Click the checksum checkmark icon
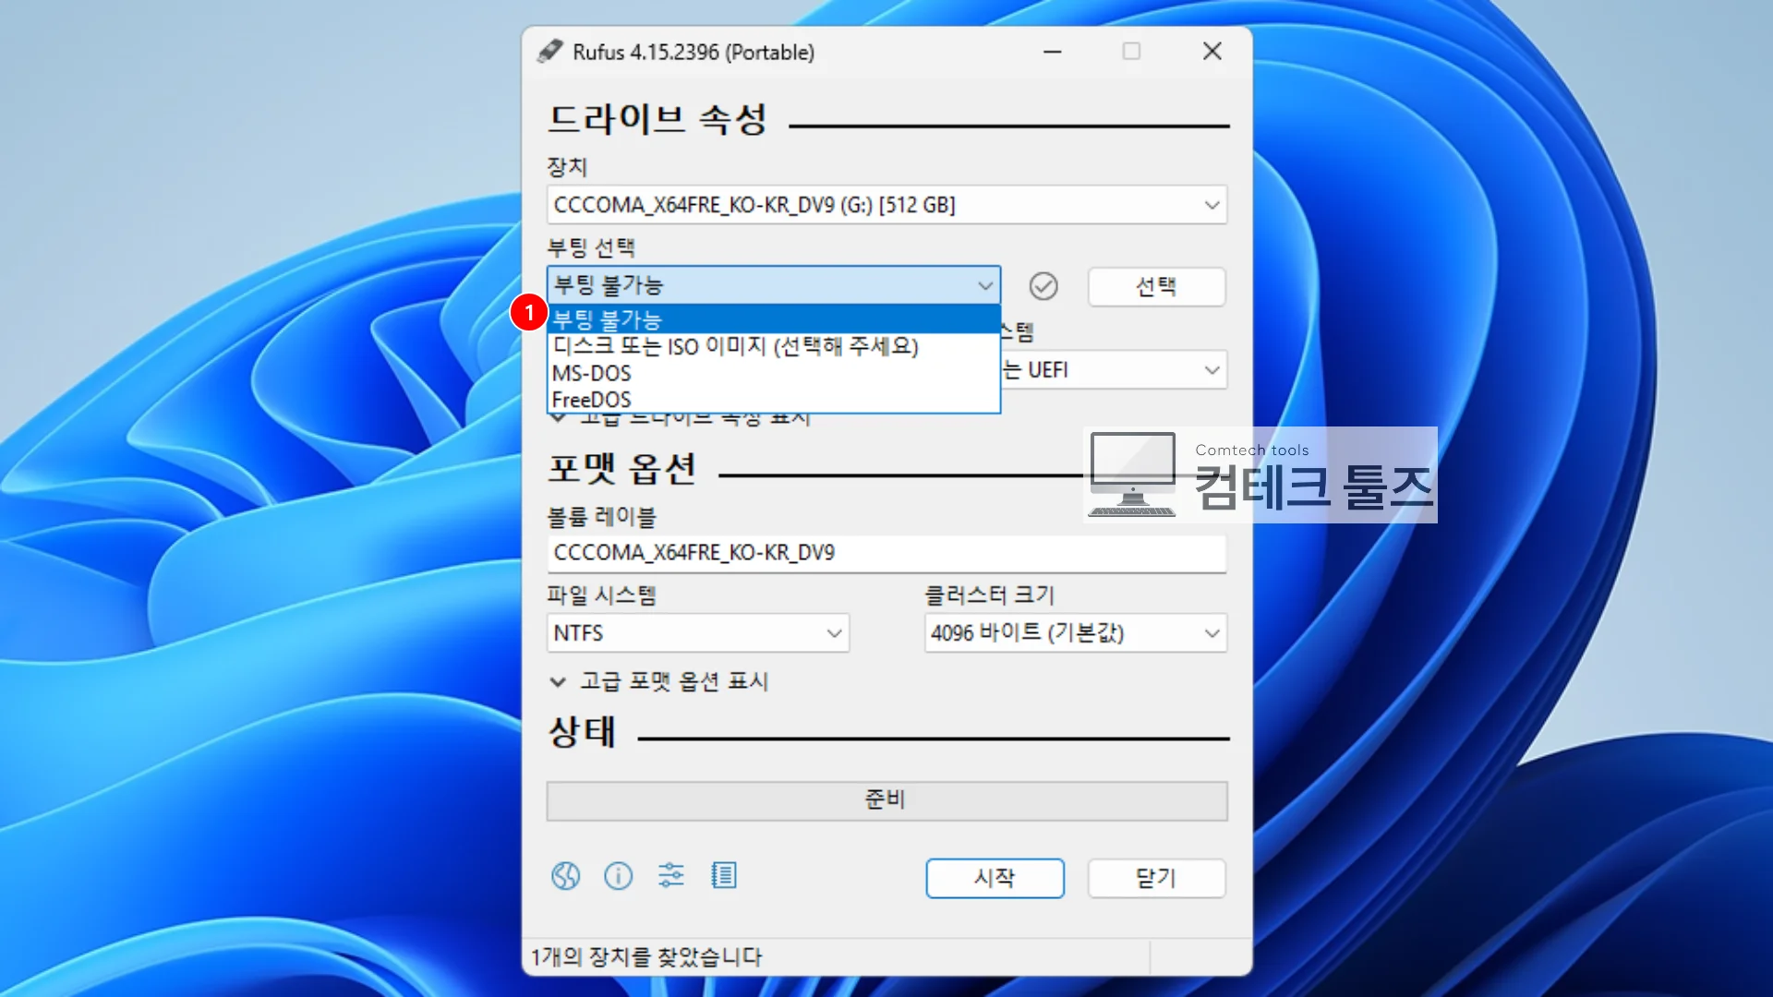Viewport: 1773px width, 997px height. (x=1043, y=286)
